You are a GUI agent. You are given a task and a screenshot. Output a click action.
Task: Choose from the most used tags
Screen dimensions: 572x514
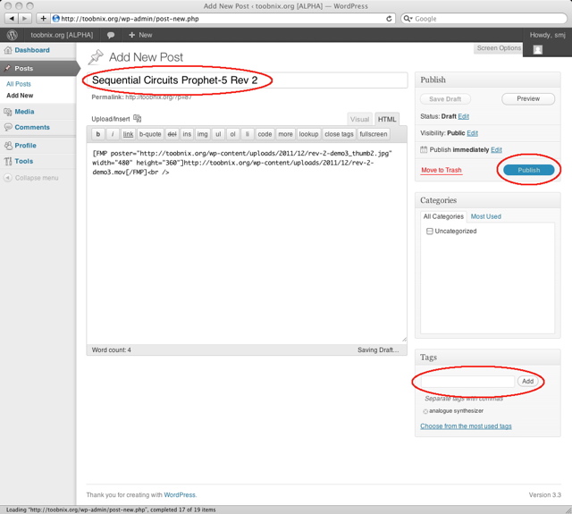pos(466,426)
